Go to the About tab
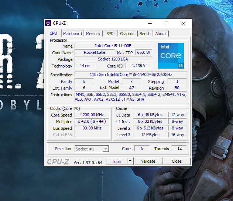The height and width of the screenshot is (201, 233). tap(161, 34)
